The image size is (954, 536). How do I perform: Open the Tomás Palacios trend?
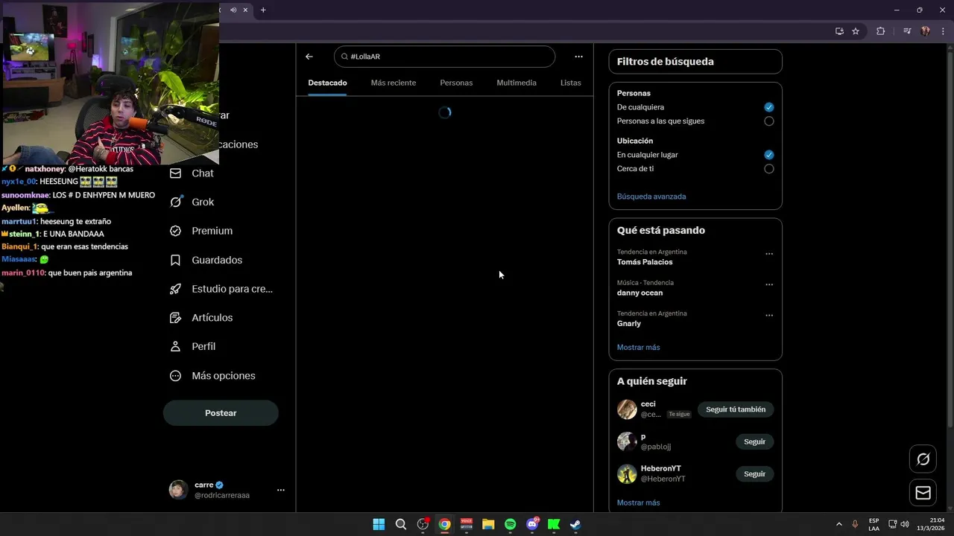coord(645,262)
